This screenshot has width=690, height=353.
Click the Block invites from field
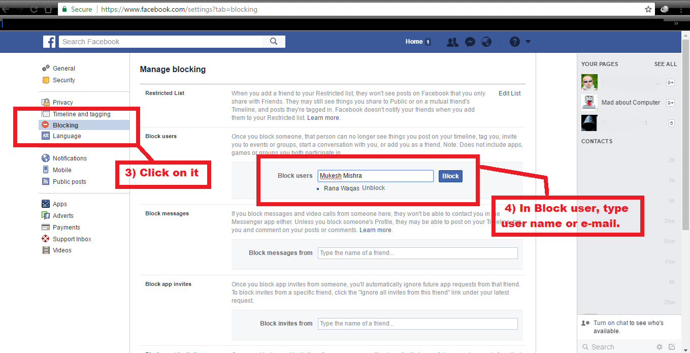(x=418, y=324)
